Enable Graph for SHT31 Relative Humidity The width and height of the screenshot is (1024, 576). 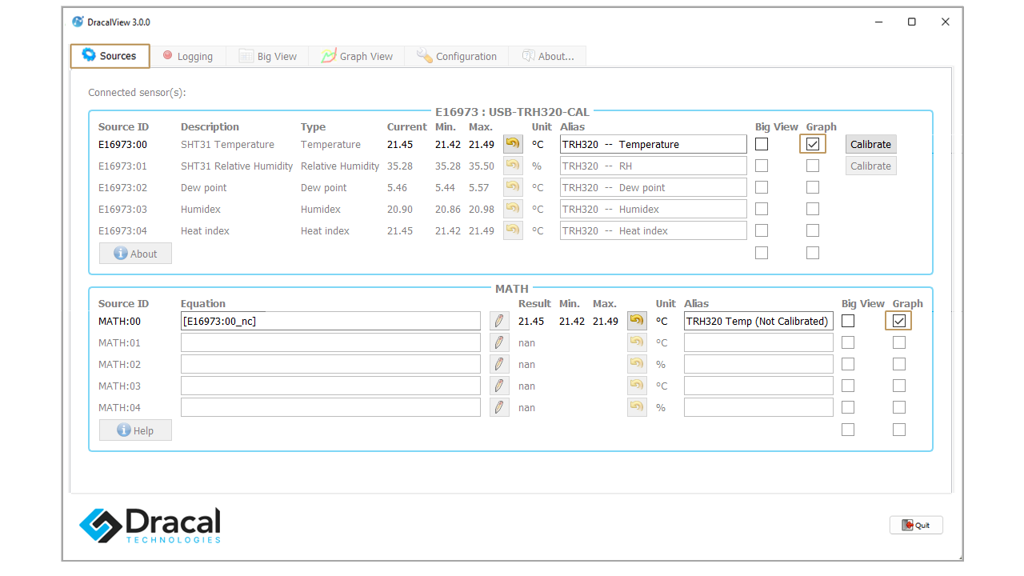(813, 166)
